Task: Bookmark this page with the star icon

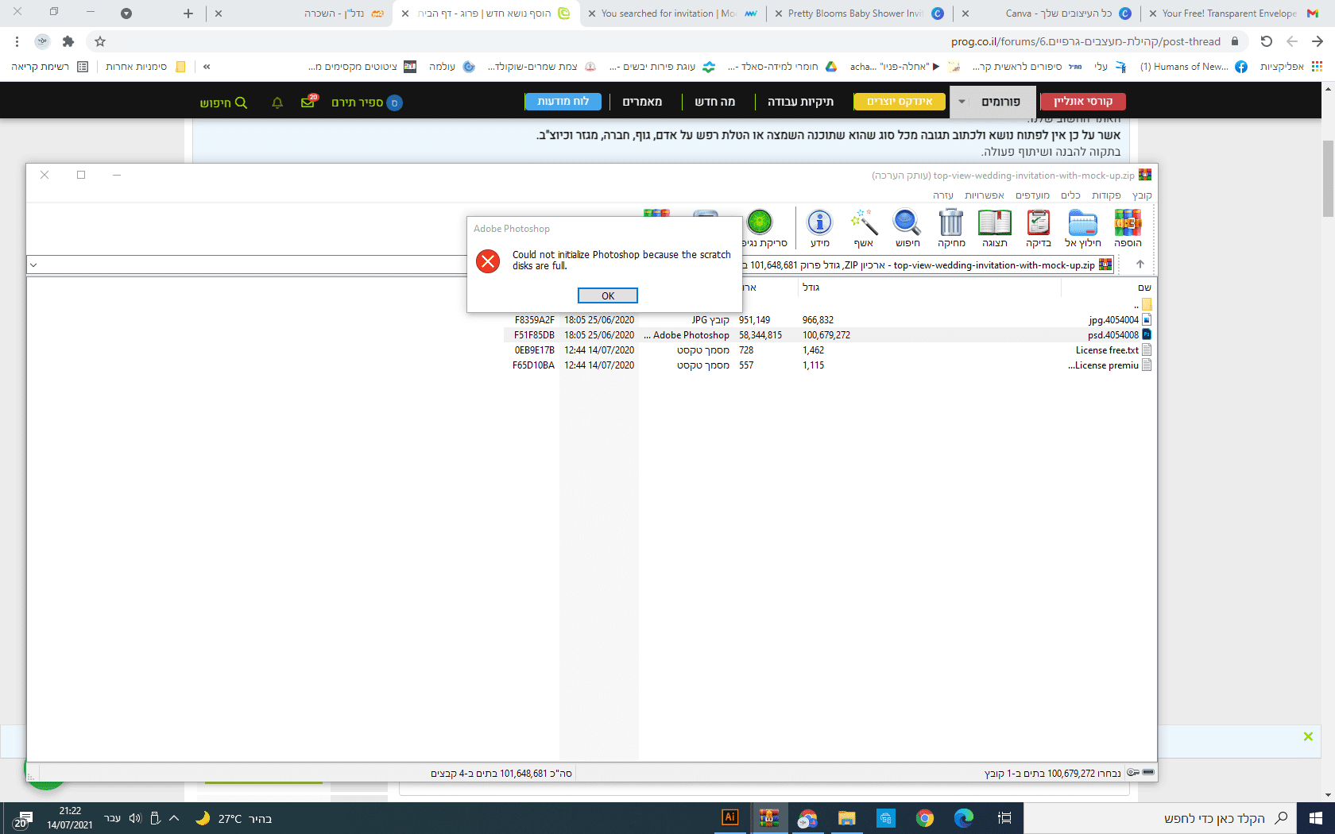Action: [x=100, y=41]
